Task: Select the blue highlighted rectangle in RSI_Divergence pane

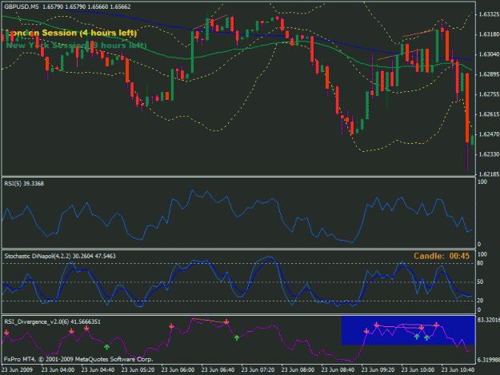Action: pos(408,330)
